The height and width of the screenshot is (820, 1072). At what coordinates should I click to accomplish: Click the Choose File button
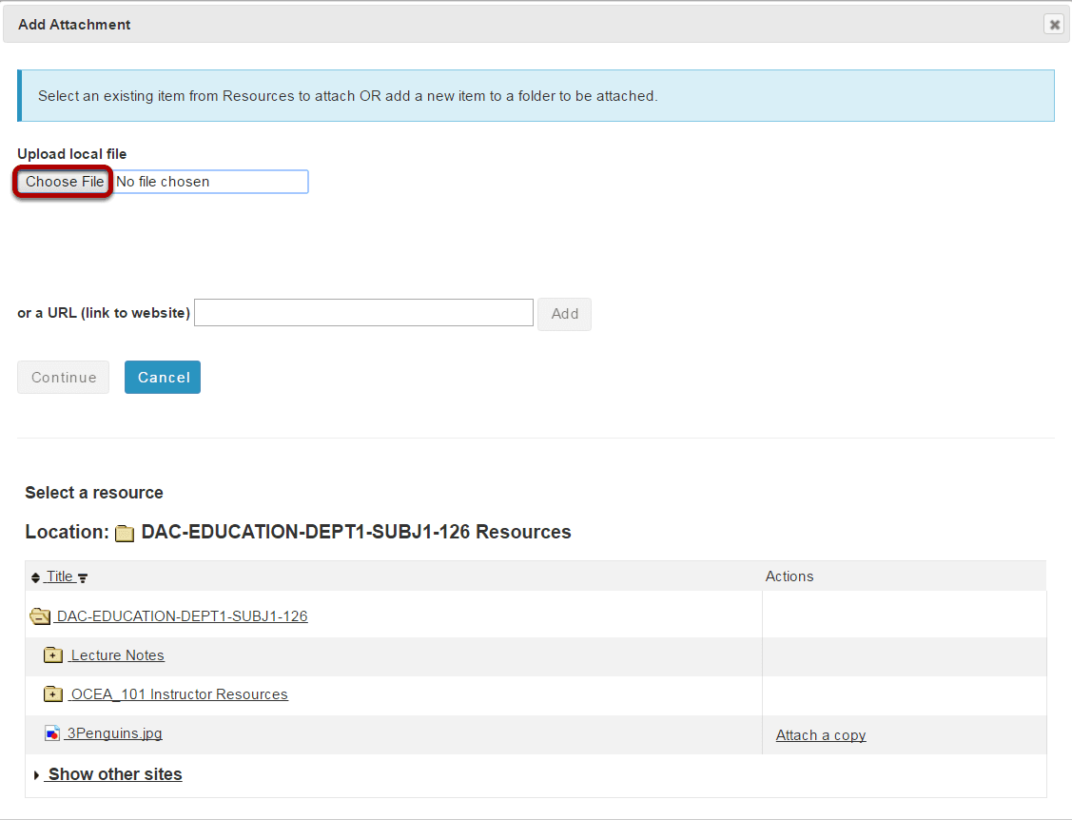[64, 182]
